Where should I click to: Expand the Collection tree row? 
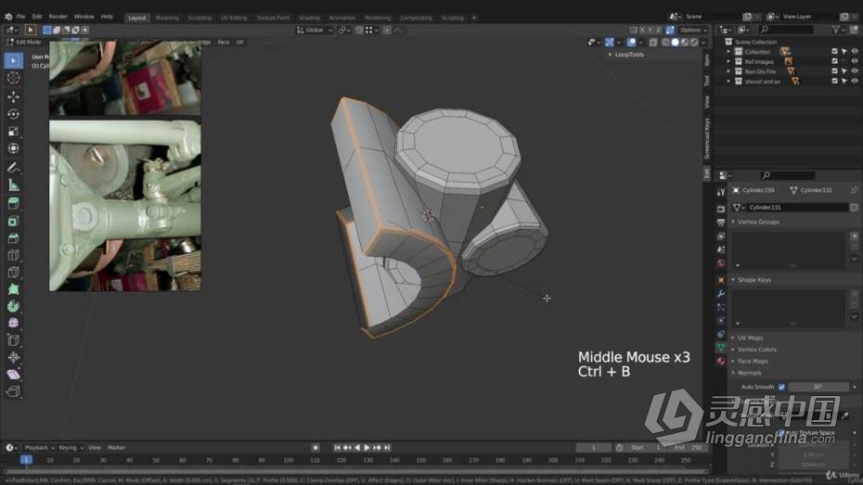tap(728, 52)
